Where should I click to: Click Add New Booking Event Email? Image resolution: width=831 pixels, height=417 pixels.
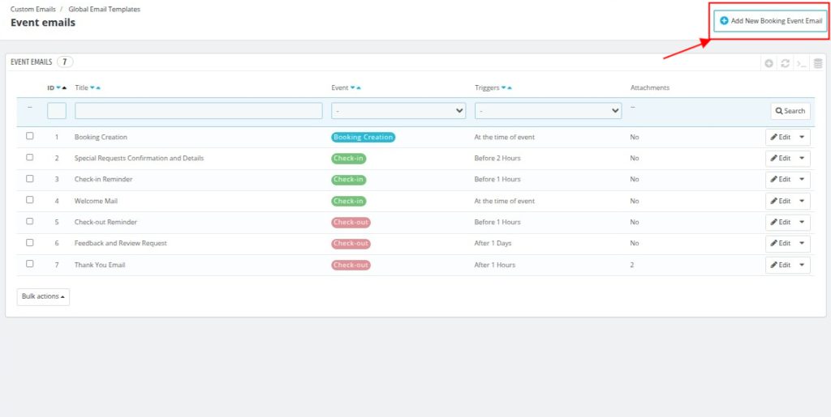click(770, 21)
